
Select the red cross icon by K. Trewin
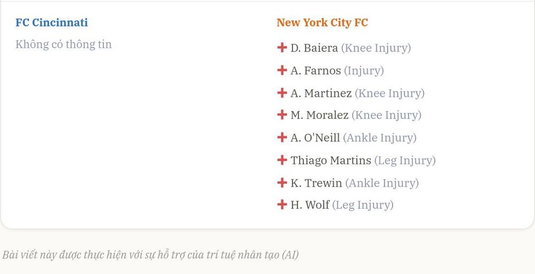282,183
